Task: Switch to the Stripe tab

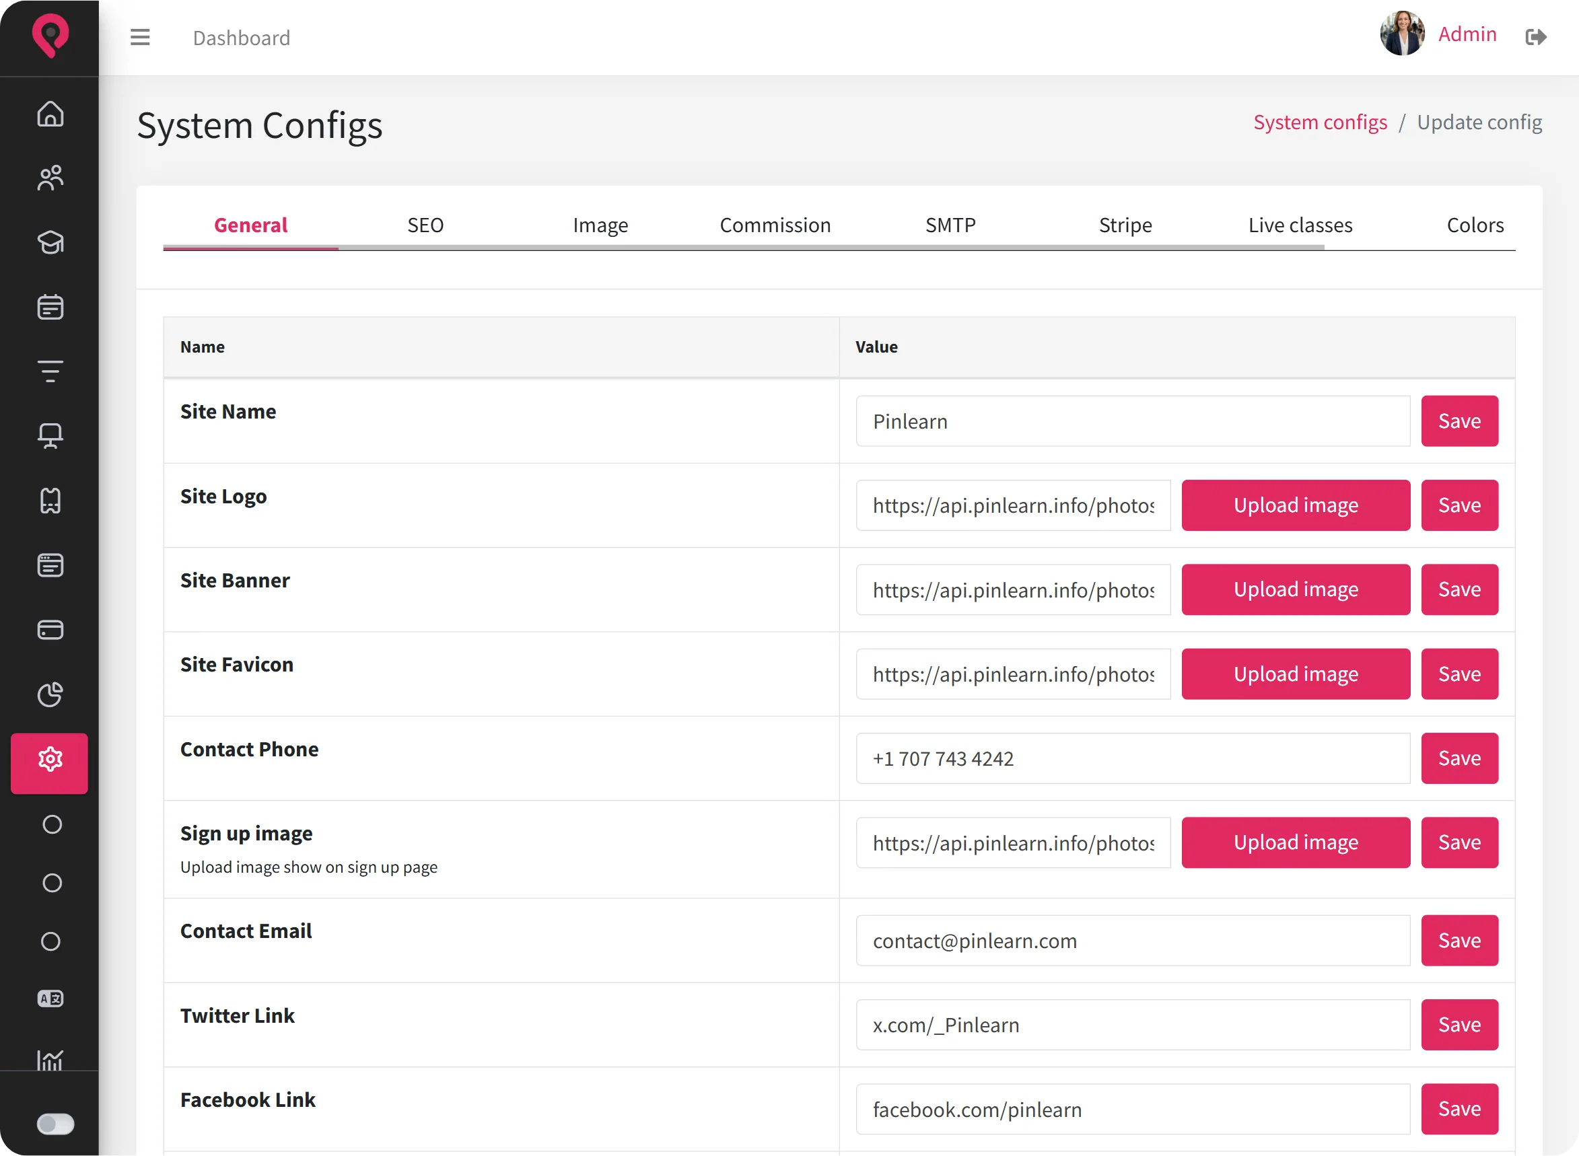Action: point(1125,225)
